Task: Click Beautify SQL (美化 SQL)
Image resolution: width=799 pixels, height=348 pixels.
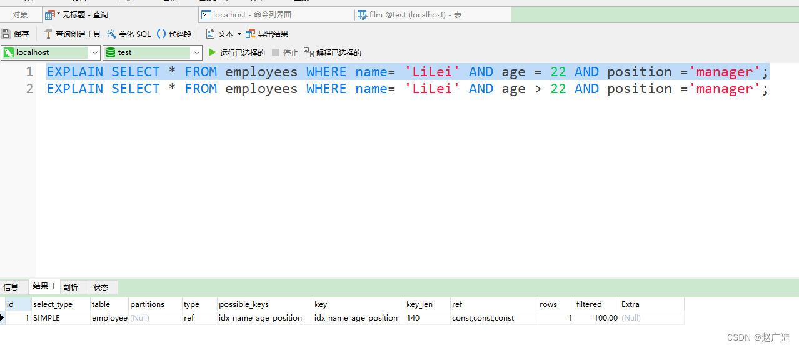Action: (129, 34)
